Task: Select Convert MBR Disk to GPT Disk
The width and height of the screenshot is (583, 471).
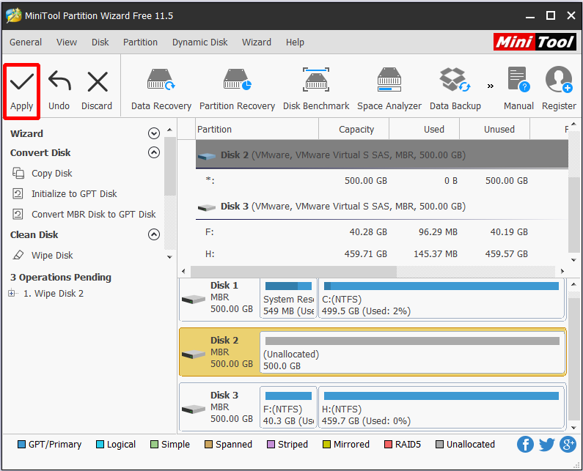Action: pyautogui.click(x=94, y=215)
